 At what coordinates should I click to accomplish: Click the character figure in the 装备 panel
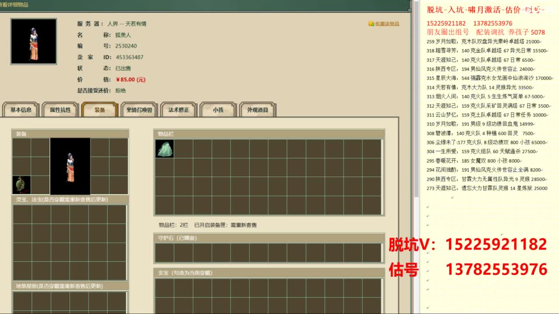click(70, 166)
